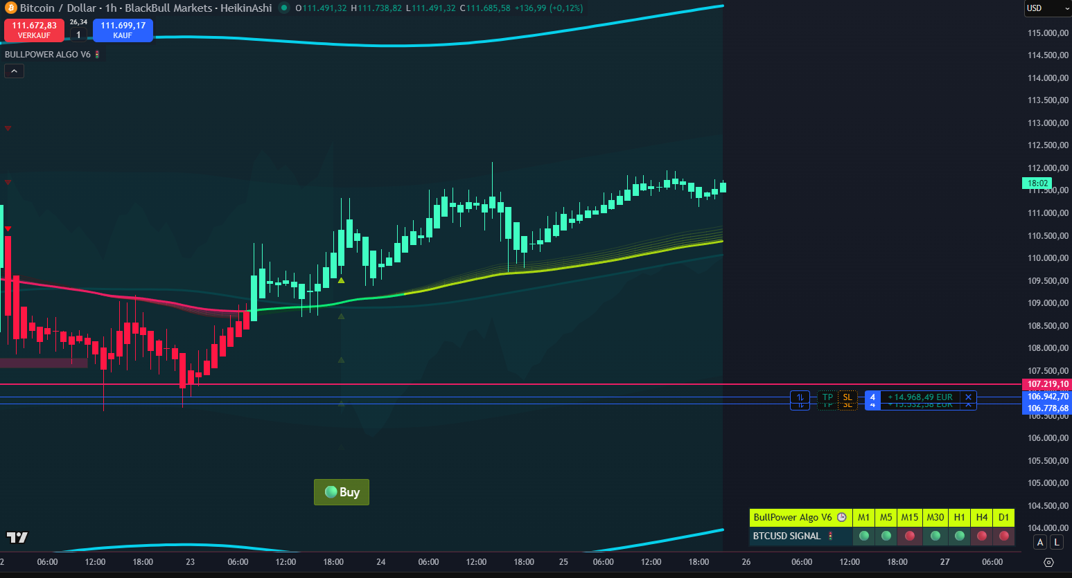Image resolution: width=1072 pixels, height=578 pixels.
Task: Click the yellow up-triangle marker on chart
Action: click(x=341, y=280)
